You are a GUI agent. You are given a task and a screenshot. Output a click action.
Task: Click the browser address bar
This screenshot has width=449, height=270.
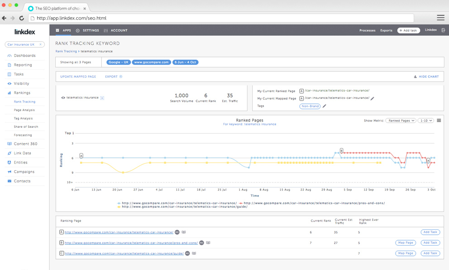[x=221, y=18]
